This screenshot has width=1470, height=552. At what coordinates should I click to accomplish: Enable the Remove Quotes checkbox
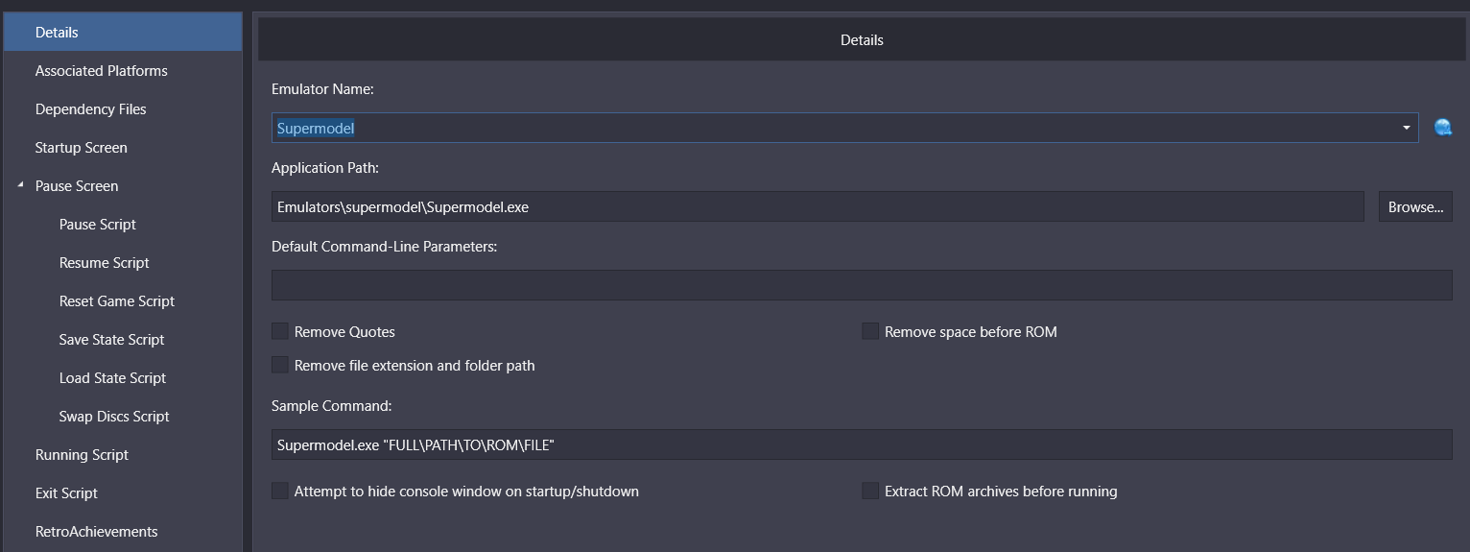280,331
